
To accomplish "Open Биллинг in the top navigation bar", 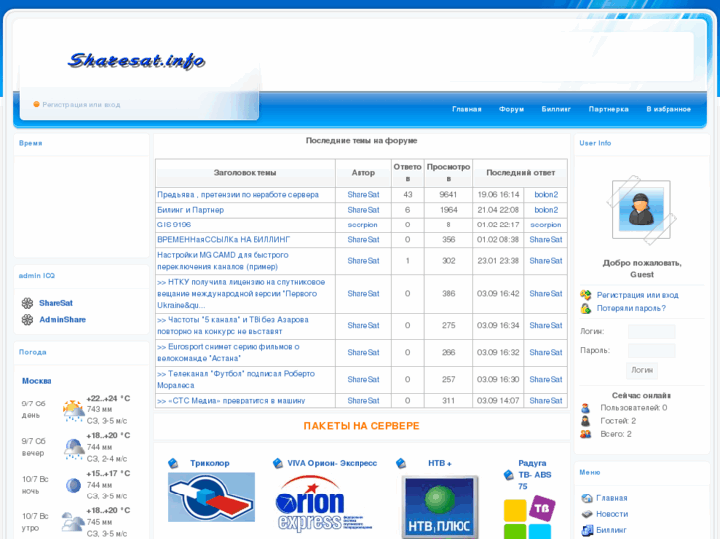I will click(x=556, y=109).
